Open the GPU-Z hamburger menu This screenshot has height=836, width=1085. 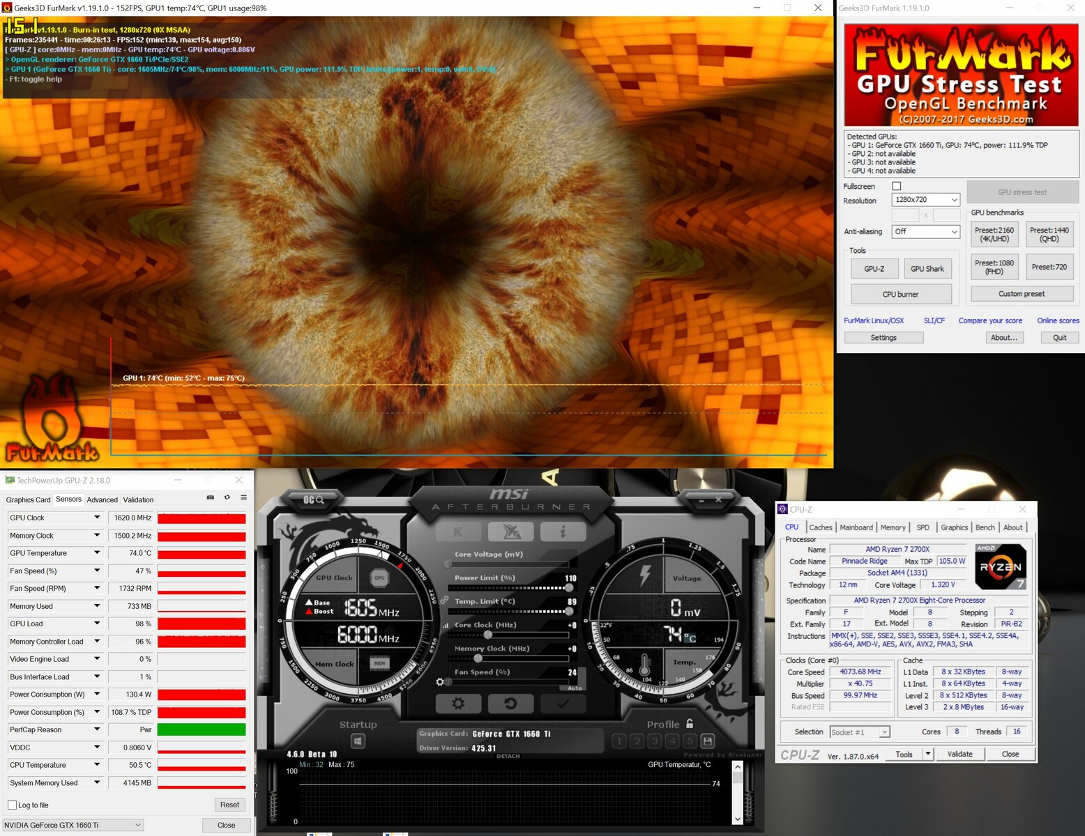point(243,497)
